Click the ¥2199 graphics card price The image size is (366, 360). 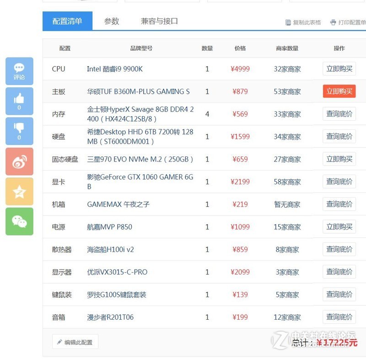click(x=240, y=182)
